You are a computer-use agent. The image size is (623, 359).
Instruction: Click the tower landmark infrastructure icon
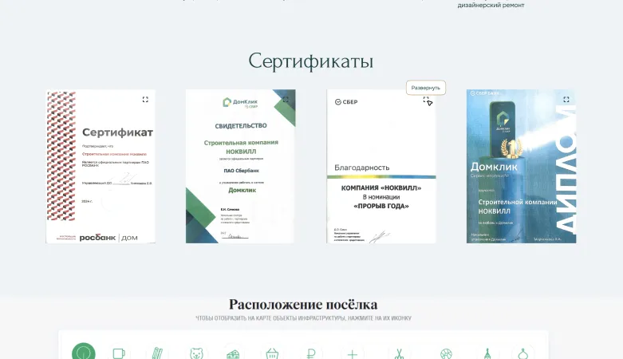[x=487, y=353]
